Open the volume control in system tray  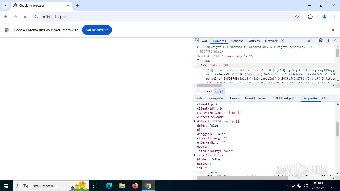[x=306, y=186]
